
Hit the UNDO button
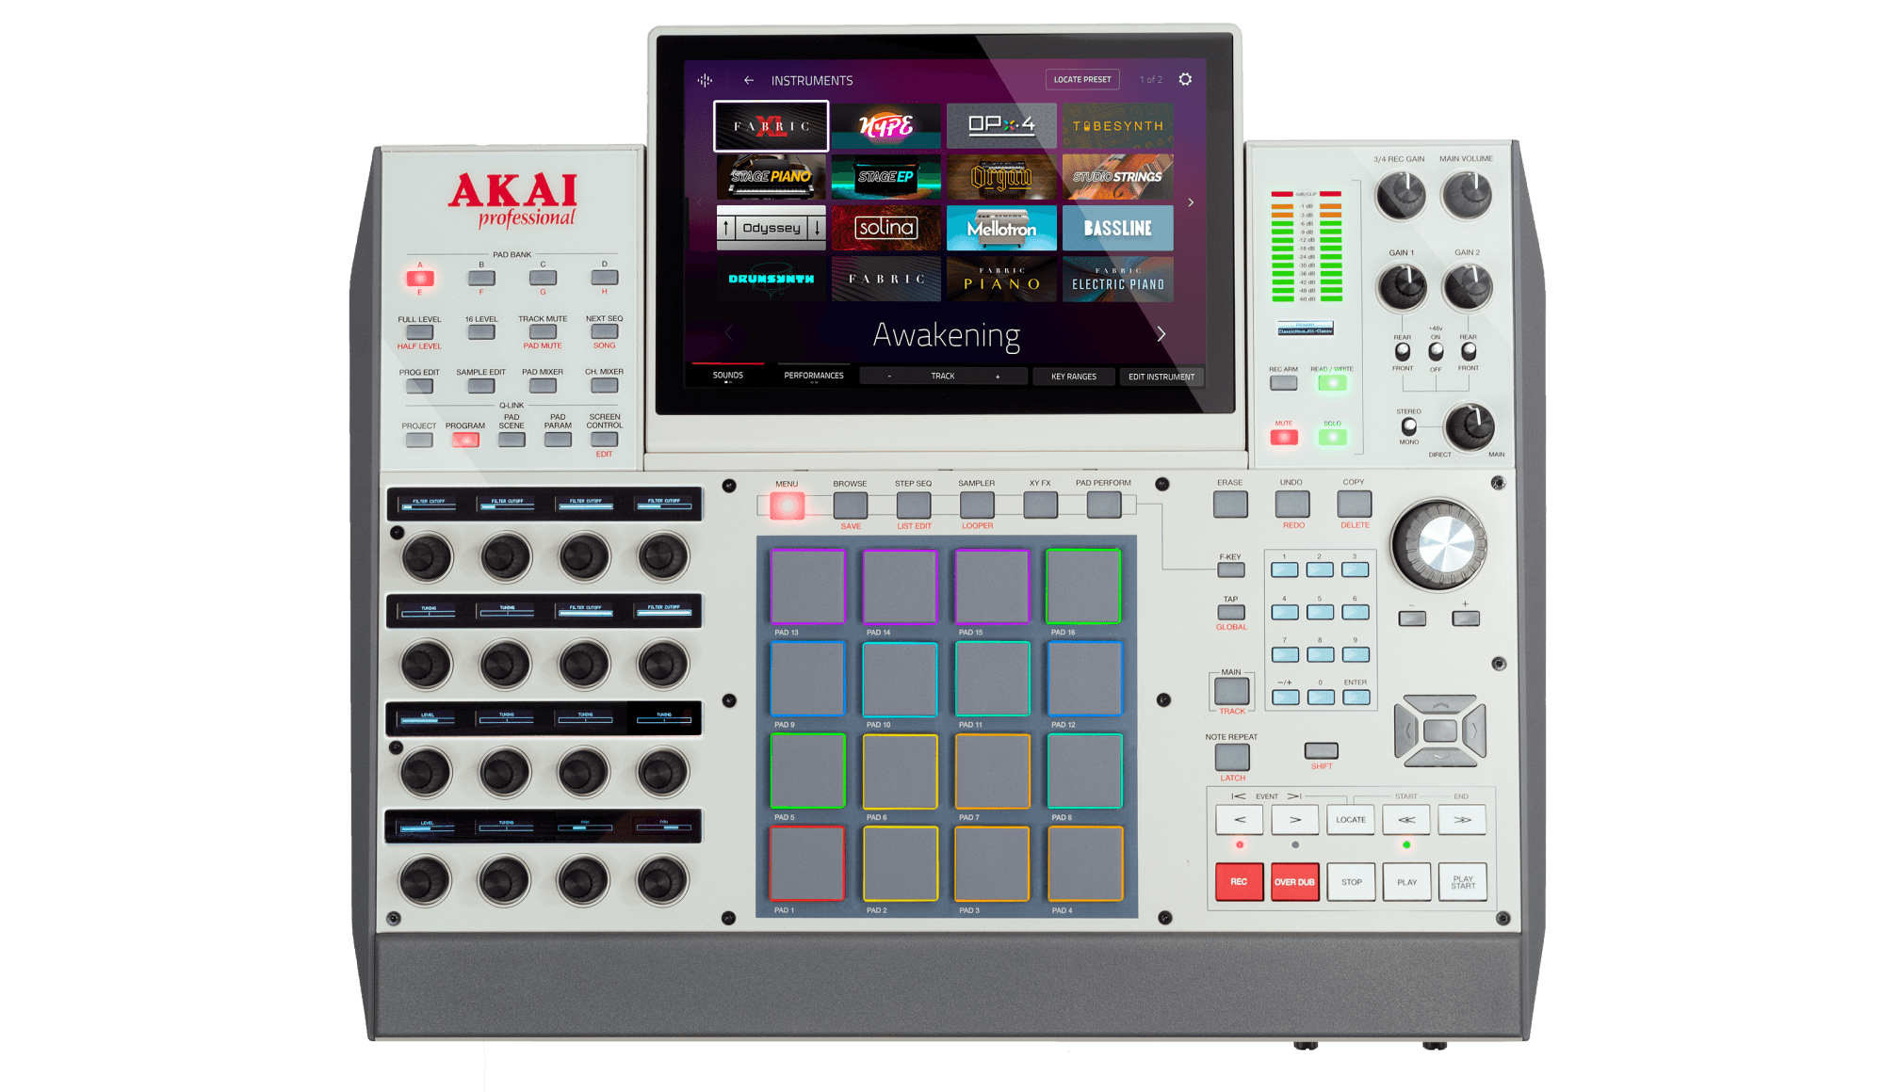point(1291,504)
